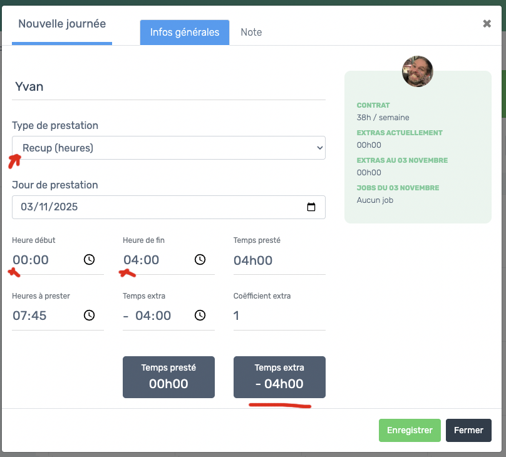
Task: Click the Temps presté 04h00 field
Action: [x=279, y=260]
